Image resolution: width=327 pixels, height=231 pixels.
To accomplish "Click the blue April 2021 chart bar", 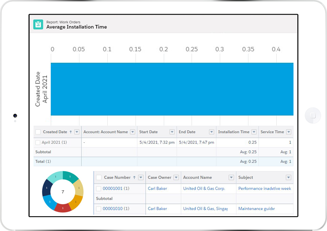I will point(171,89).
